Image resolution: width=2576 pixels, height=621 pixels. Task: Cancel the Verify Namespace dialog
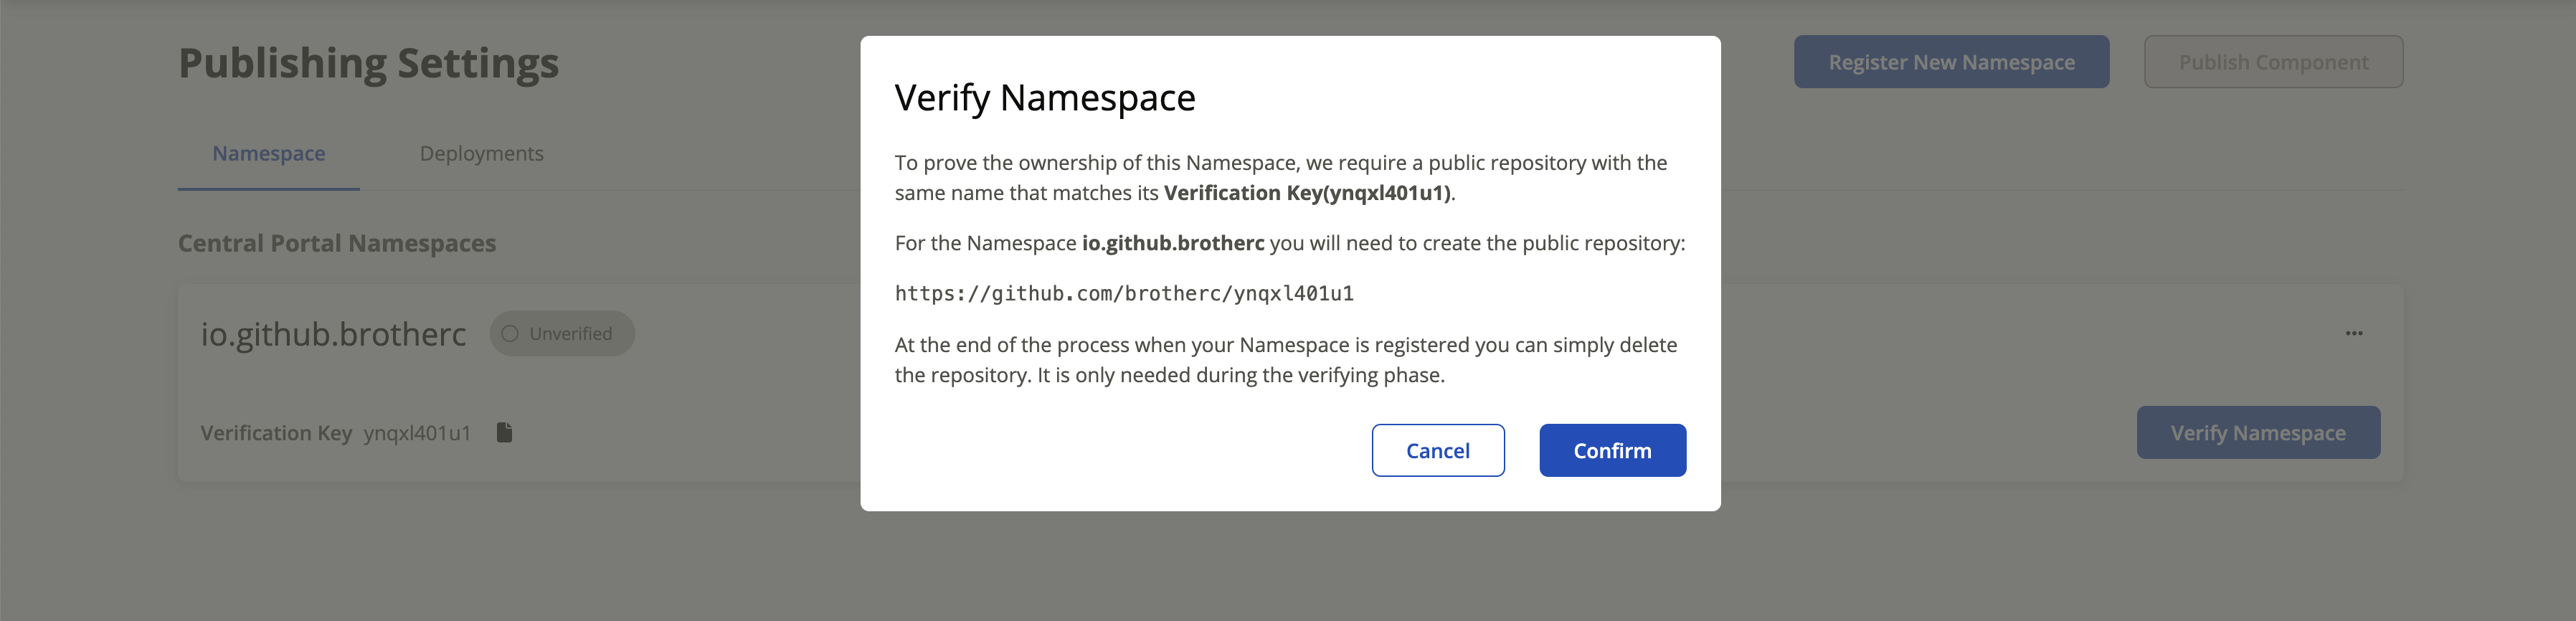pos(1437,450)
